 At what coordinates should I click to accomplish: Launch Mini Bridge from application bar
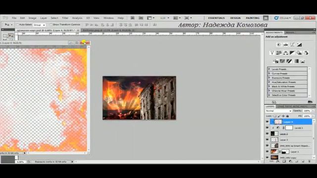(x=141, y=18)
